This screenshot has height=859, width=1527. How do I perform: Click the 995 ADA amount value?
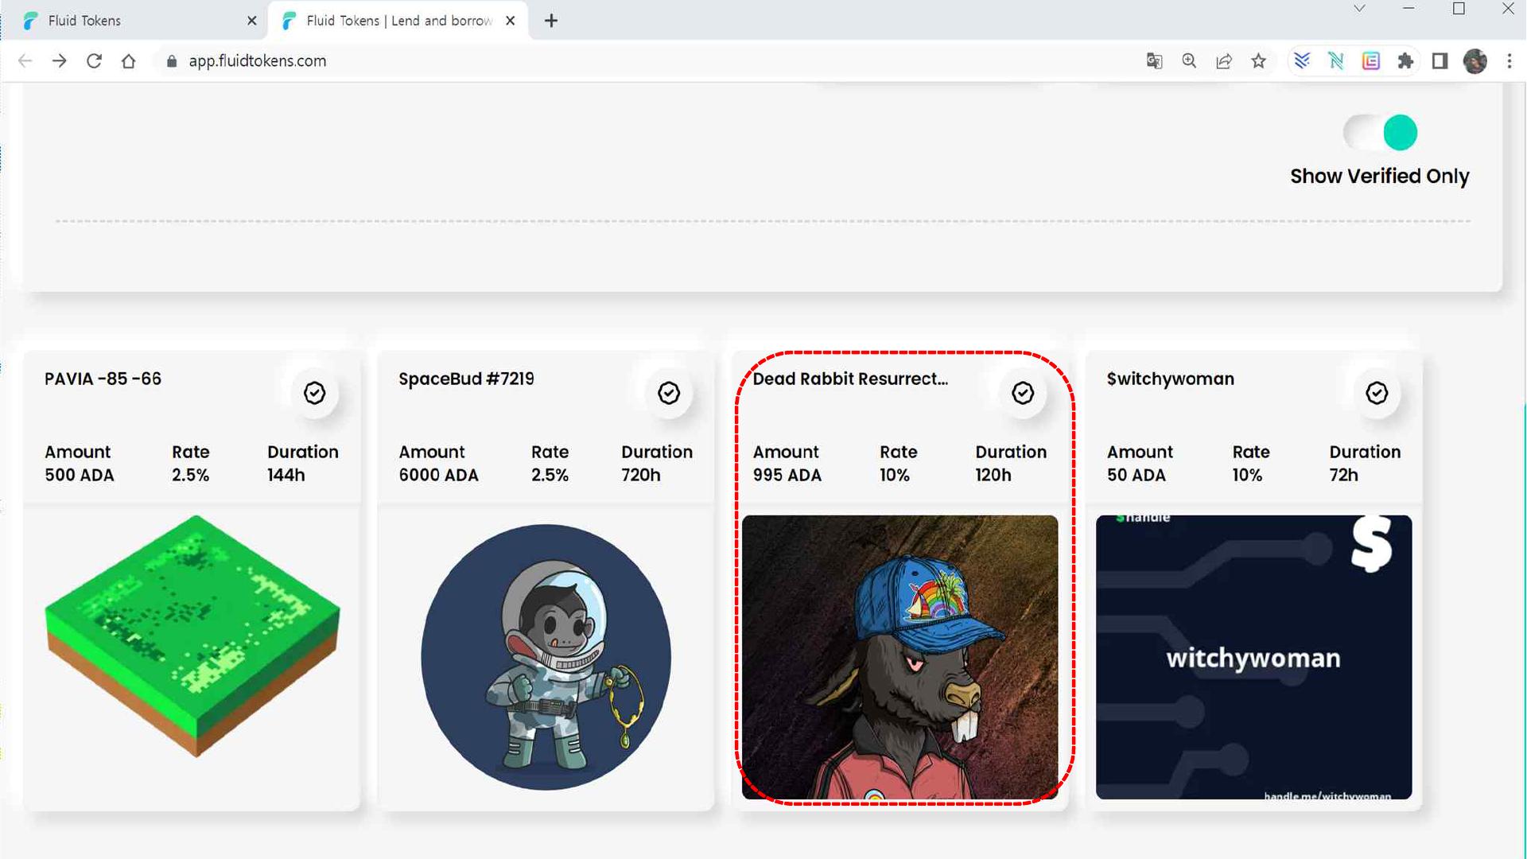(x=787, y=475)
